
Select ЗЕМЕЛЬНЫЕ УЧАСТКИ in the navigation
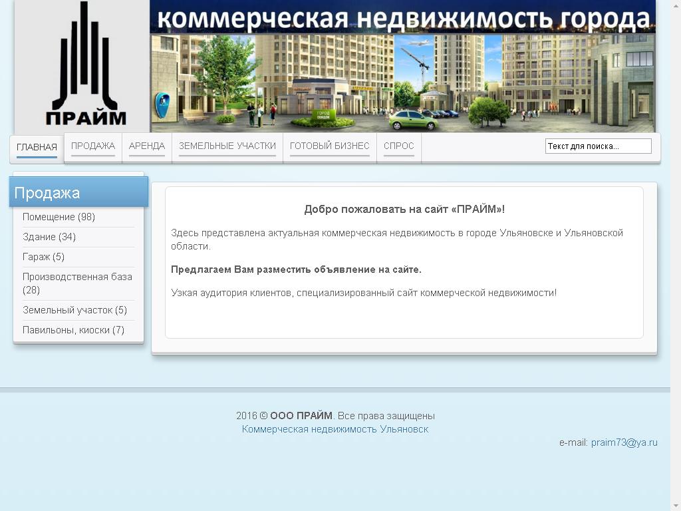227,145
